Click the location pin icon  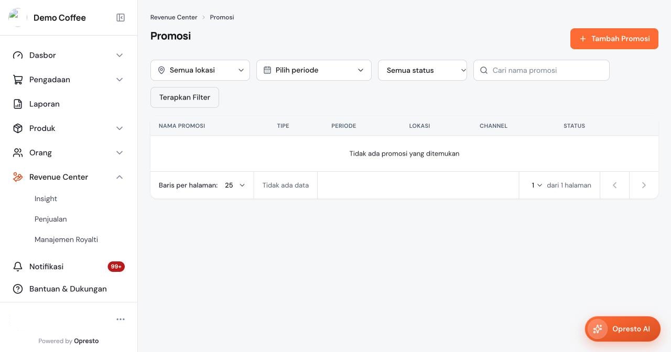[161, 70]
